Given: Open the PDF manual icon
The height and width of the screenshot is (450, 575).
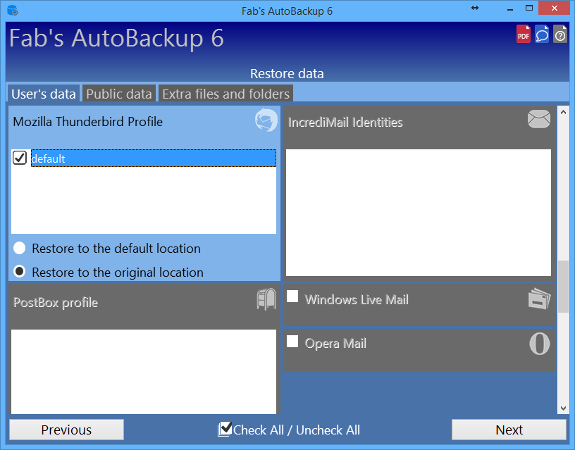Looking at the screenshot, I should pyautogui.click(x=524, y=34).
